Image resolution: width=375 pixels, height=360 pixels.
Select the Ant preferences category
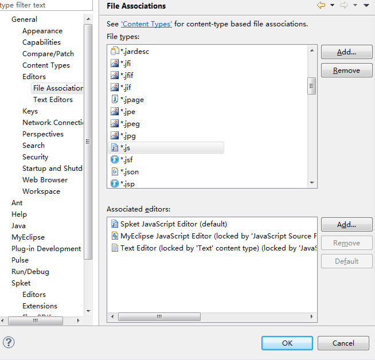click(x=17, y=203)
